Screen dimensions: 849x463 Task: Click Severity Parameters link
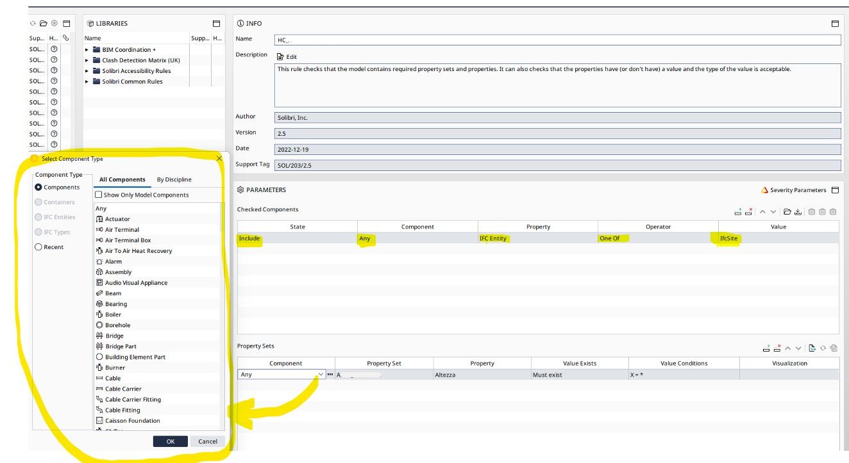[x=798, y=190]
